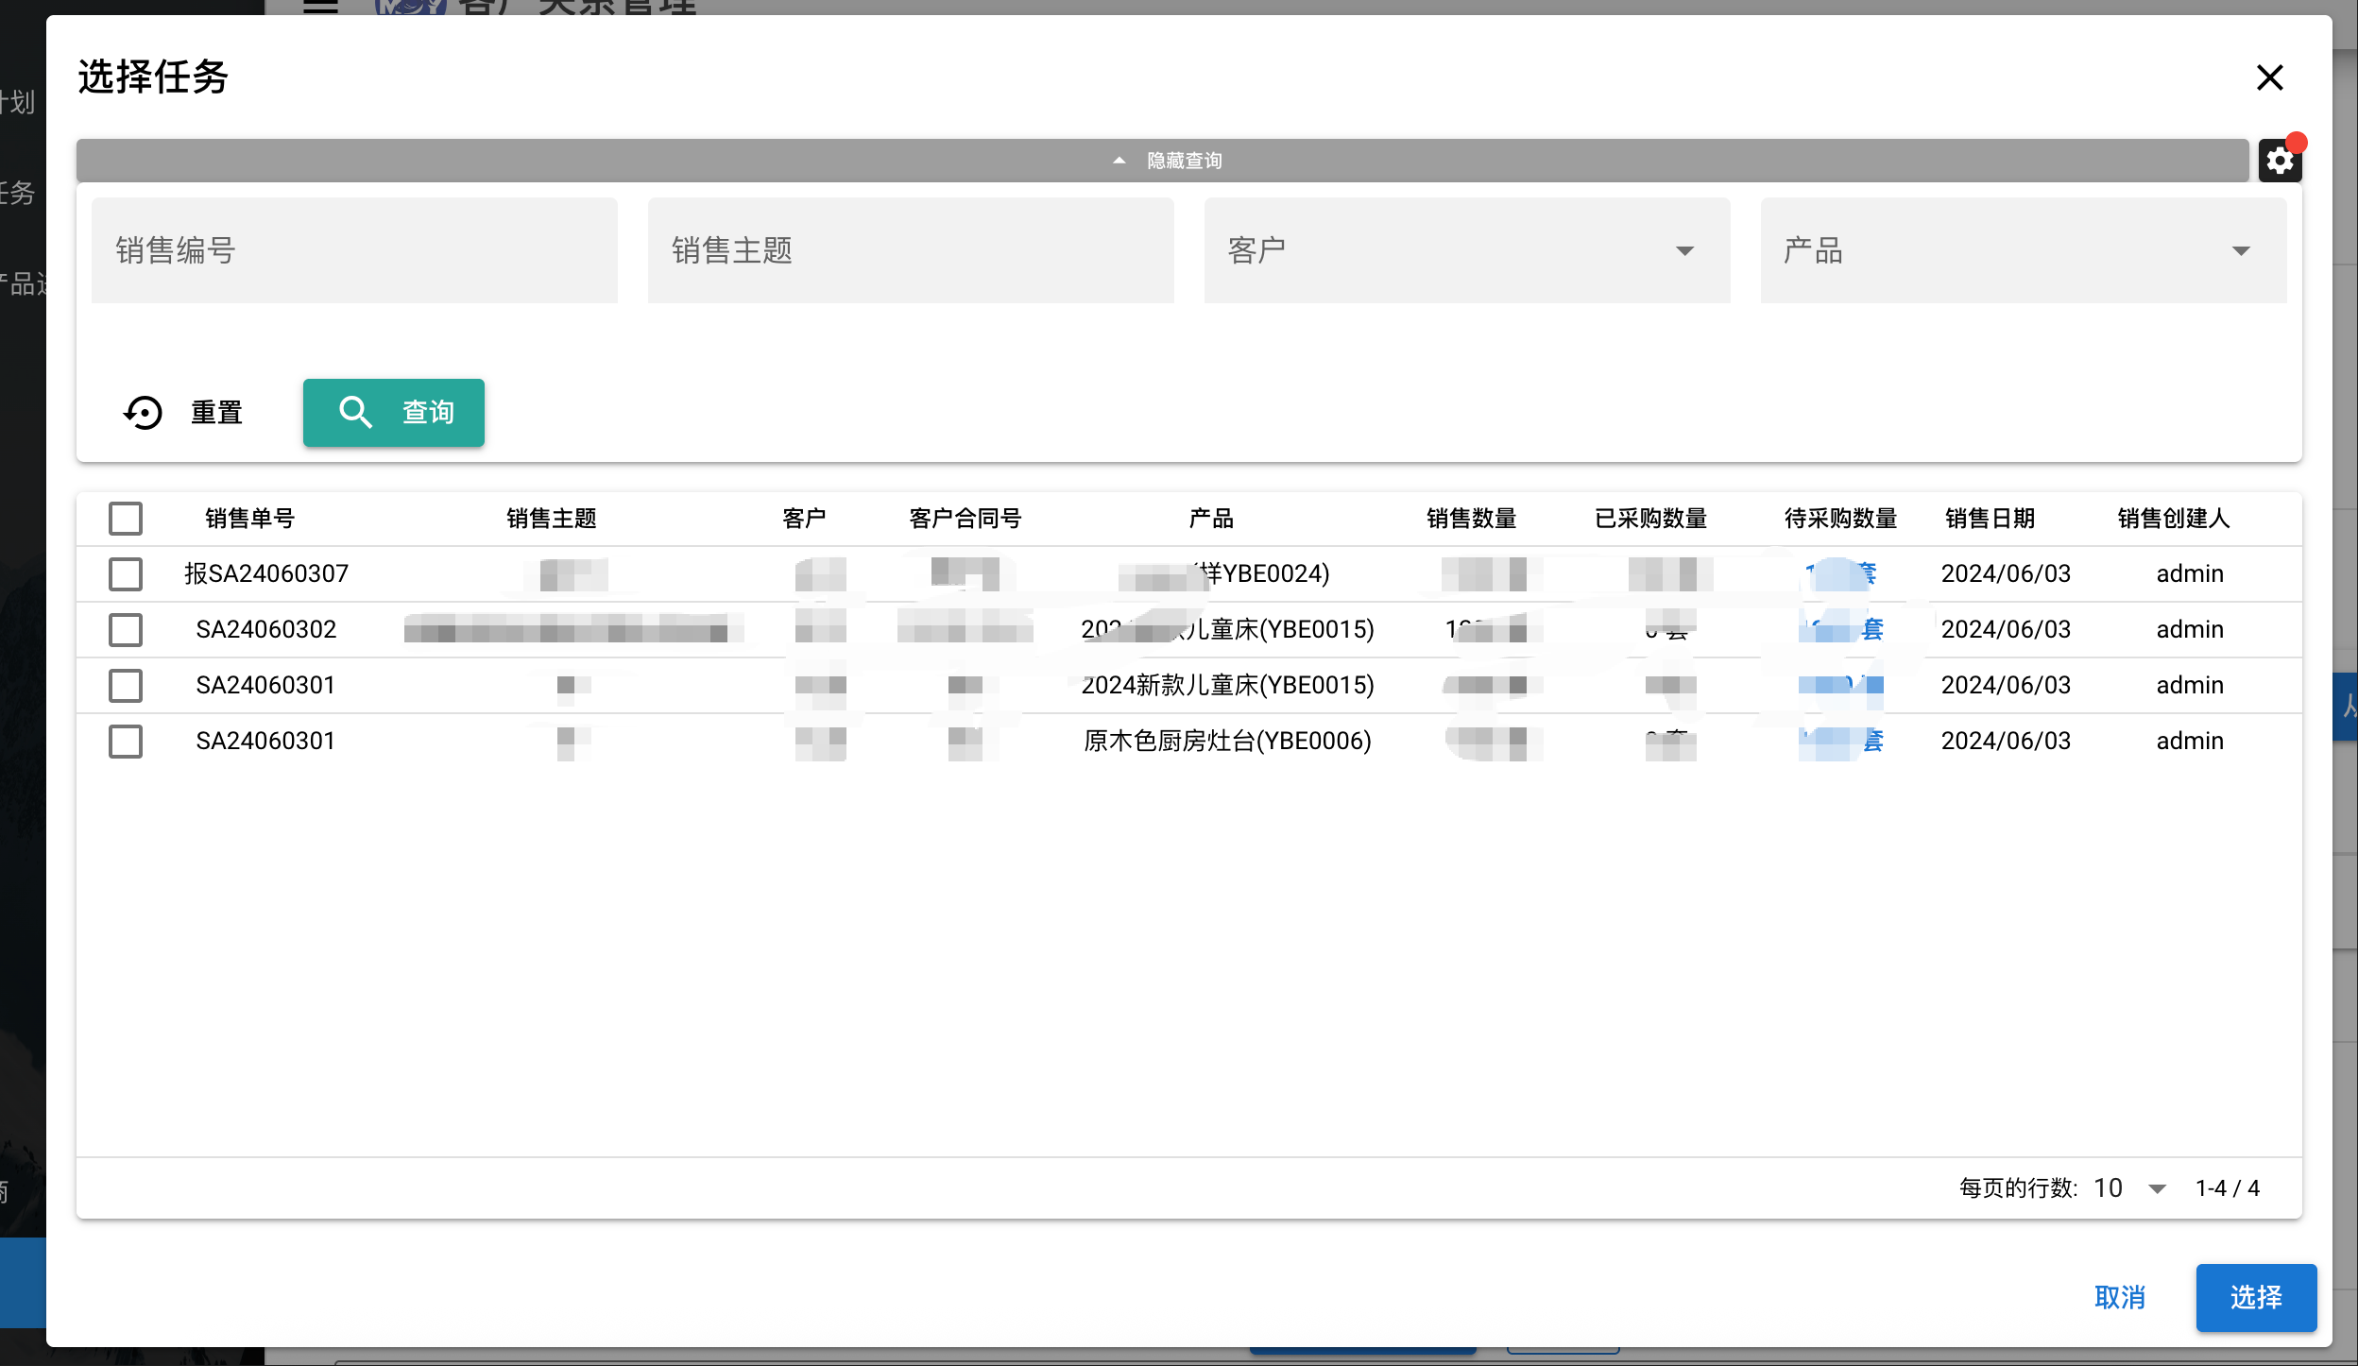The image size is (2358, 1366).
Task: Check the row for SA24060302
Action: pos(126,630)
